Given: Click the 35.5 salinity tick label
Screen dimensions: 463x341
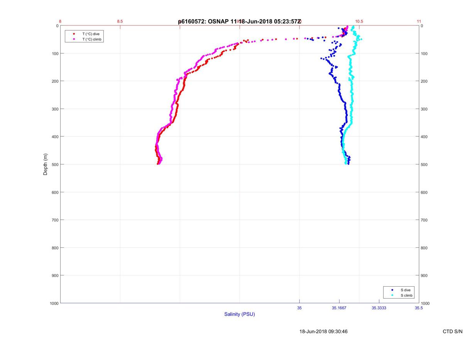Looking at the screenshot, I should pos(419,308).
